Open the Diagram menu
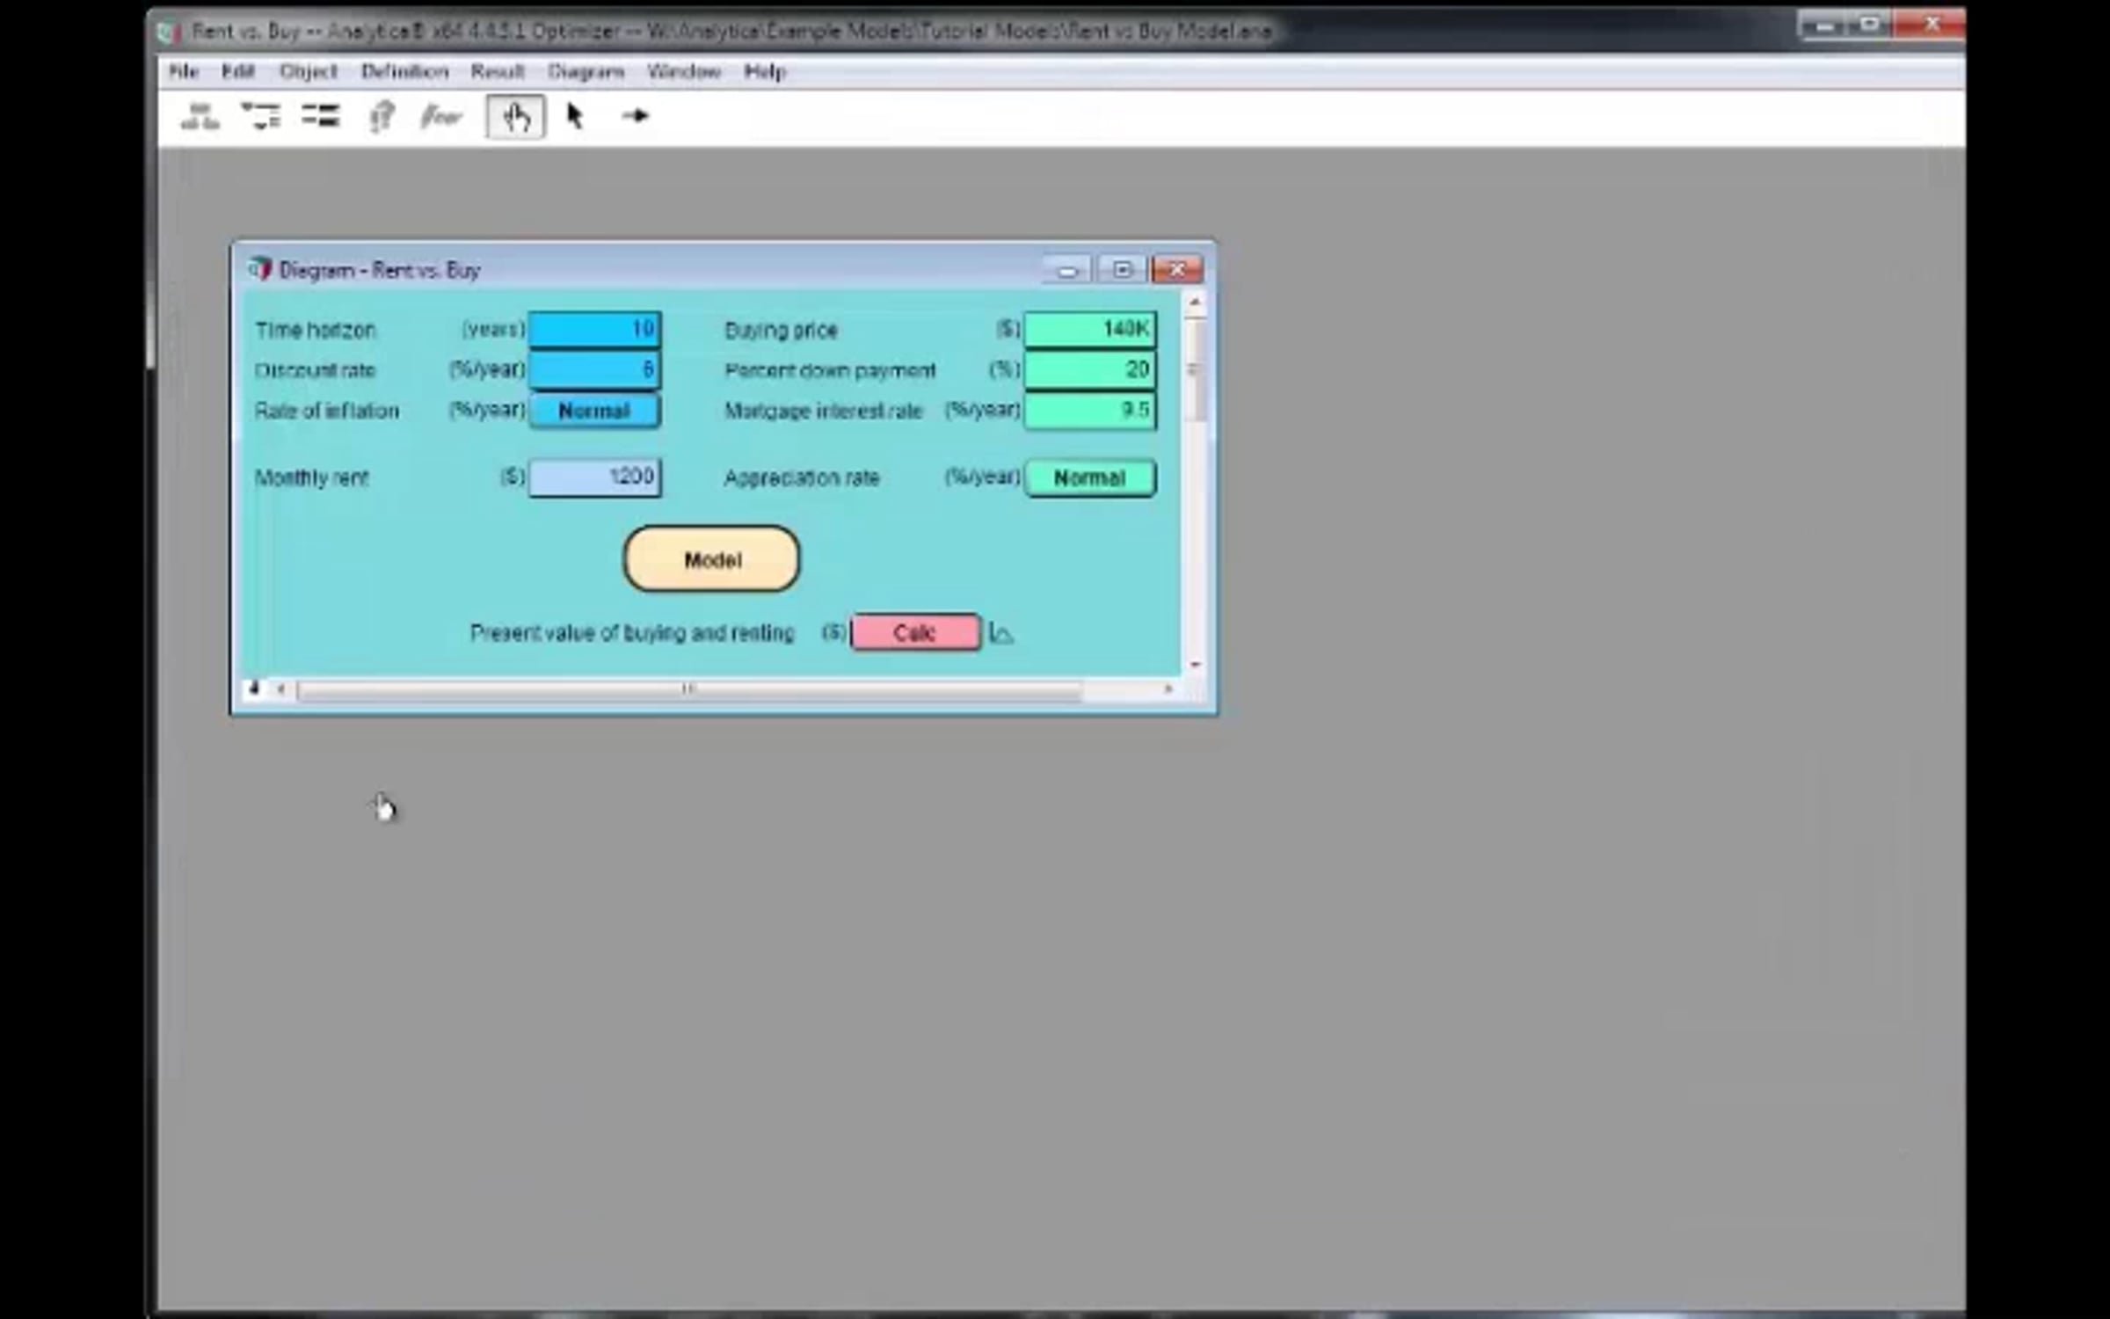2110x1319 pixels. (x=586, y=72)
